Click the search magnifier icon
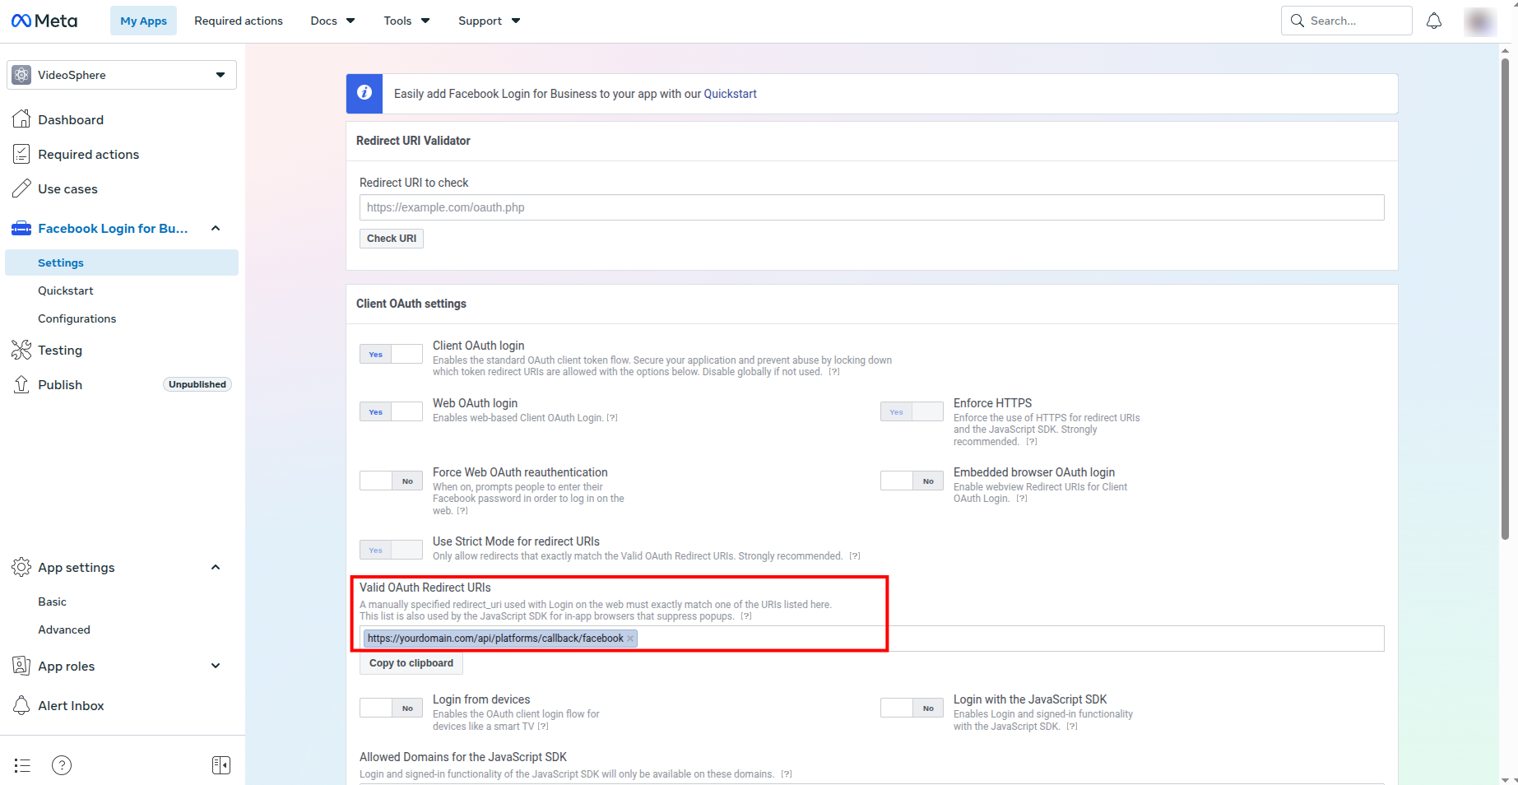 coord(1297,21)
